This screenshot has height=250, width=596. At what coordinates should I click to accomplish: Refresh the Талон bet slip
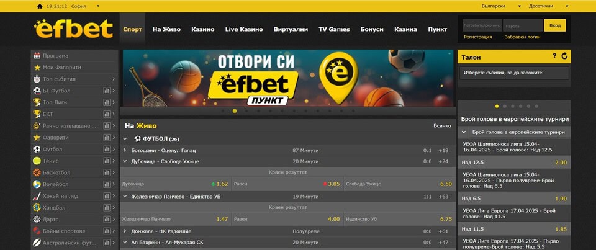[x=564, y=56]
